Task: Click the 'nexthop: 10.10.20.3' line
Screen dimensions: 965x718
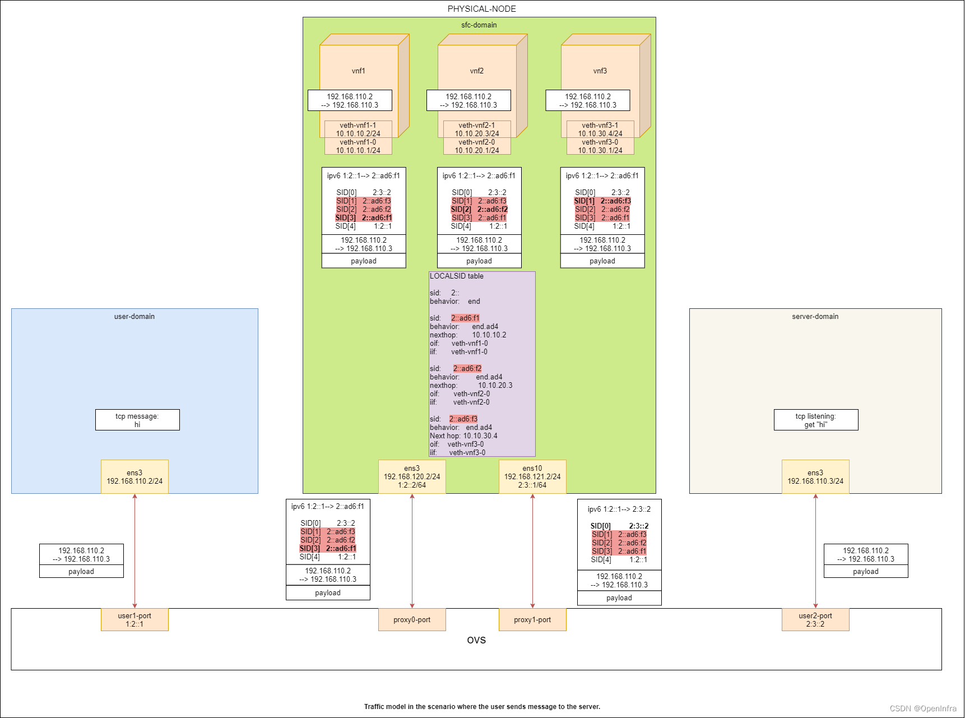Action: pyautogui.click(x=471, y=386)
